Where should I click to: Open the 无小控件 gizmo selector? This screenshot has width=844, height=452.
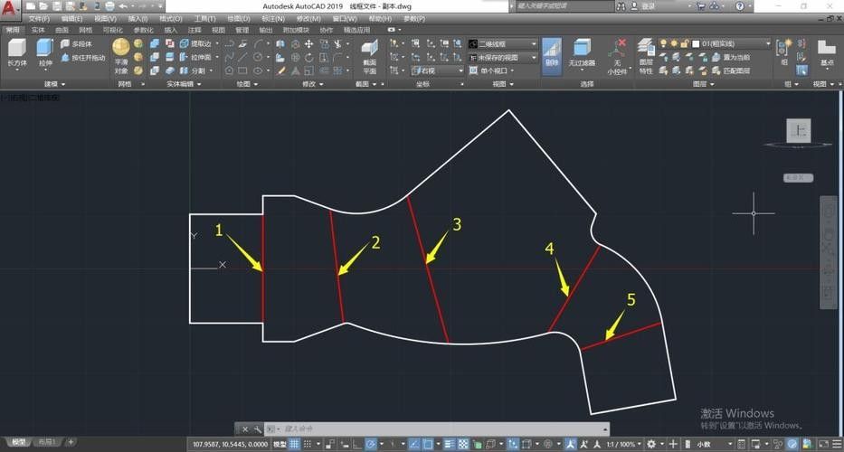point(617,56)
